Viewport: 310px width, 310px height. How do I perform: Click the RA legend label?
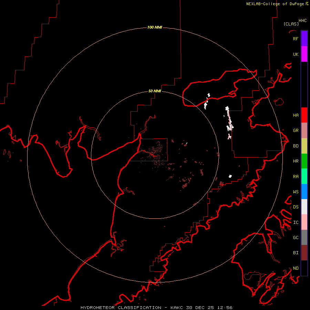coord(296,177)
